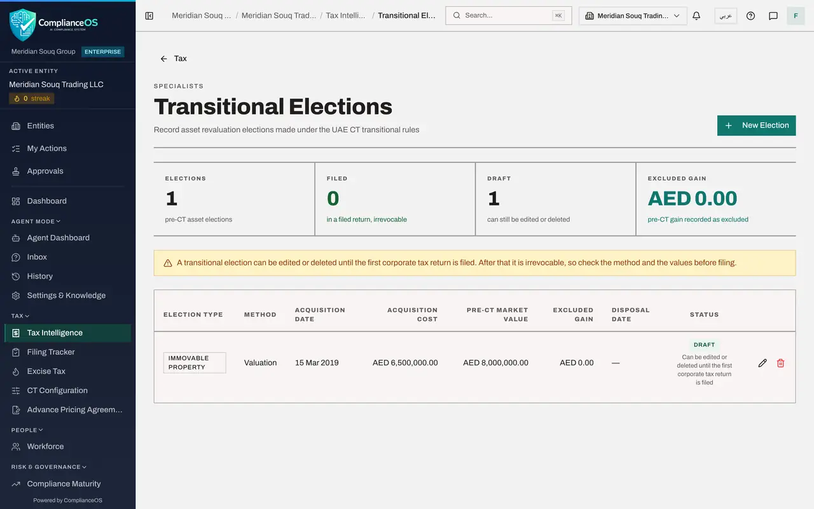The width and height of the screenshot is (814, 509).
Task: Delete the Immovable Property election via trash icon
Action: click(781, 363)
